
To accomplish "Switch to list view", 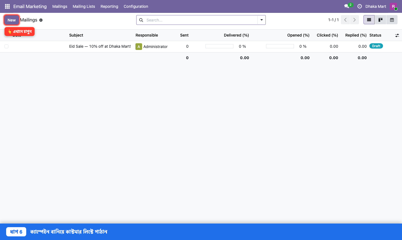I will (369, 20).
